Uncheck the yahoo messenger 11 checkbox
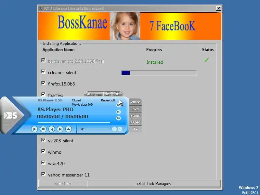The image size is (260, 195). [43, 174]
